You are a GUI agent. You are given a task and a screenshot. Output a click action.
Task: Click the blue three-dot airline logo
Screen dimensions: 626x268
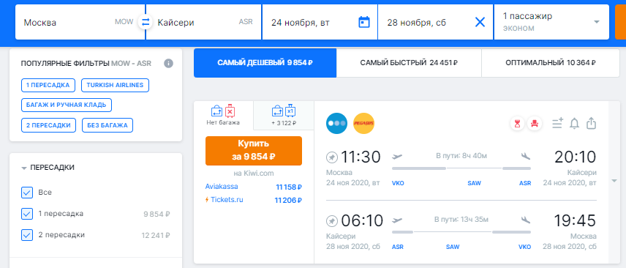(x=336, y=124)
